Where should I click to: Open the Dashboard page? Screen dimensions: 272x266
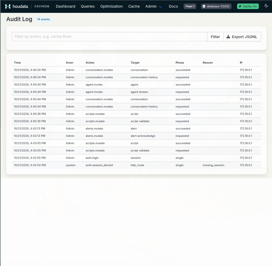tap(65, 6)
